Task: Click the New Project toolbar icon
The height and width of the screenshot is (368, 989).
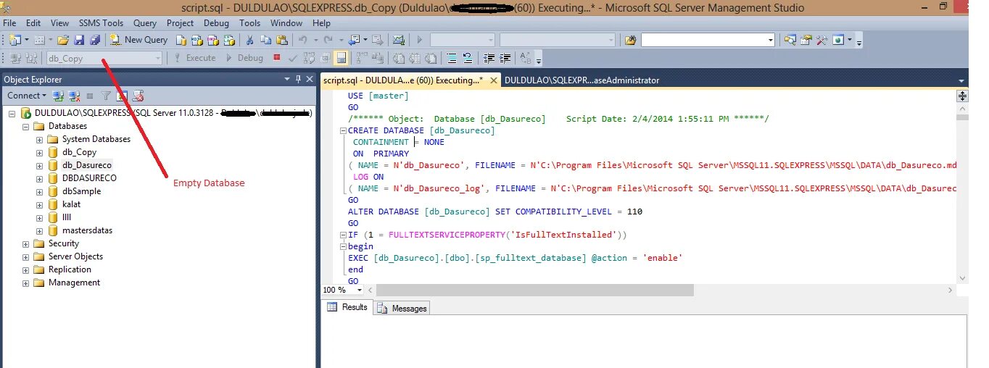Action: click(15, 40)
